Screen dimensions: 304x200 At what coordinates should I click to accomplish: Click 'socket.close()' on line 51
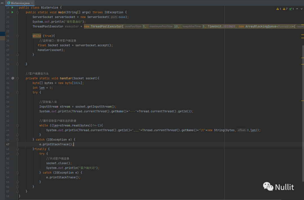tap(58, 163)
